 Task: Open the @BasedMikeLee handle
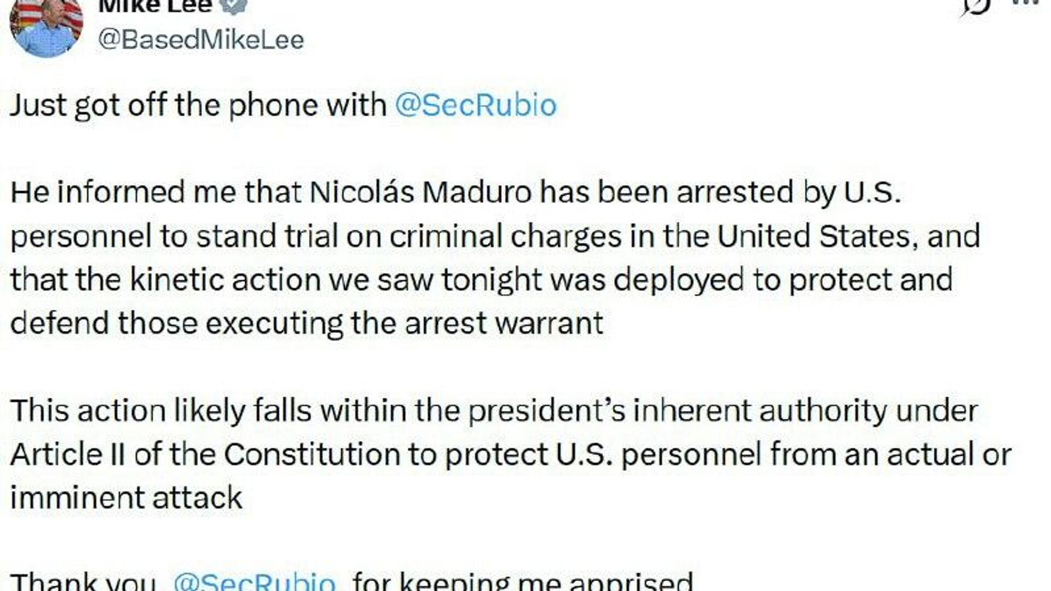coord(200,40)
